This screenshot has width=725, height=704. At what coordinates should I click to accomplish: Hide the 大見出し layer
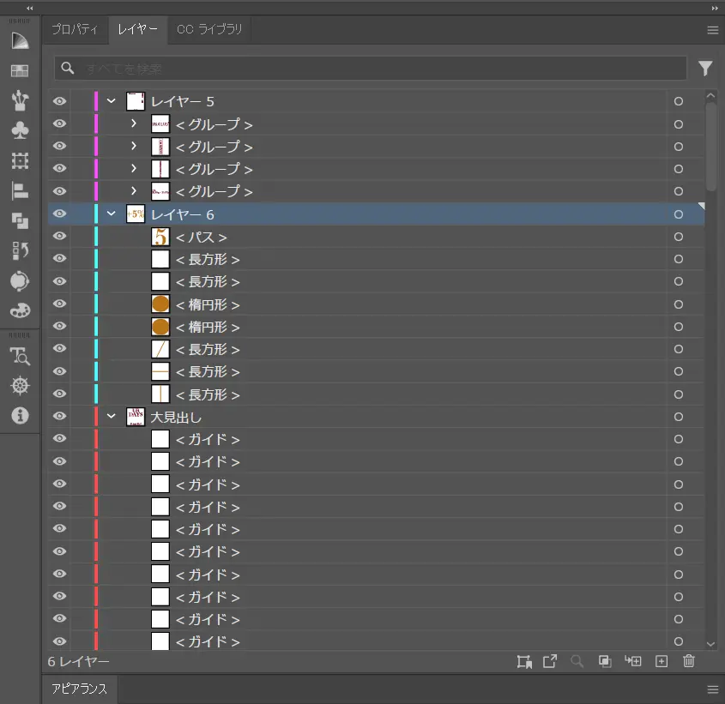(x=59, y=417)
